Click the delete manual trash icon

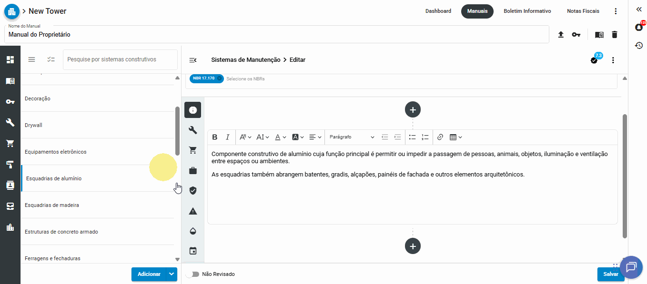615,35
